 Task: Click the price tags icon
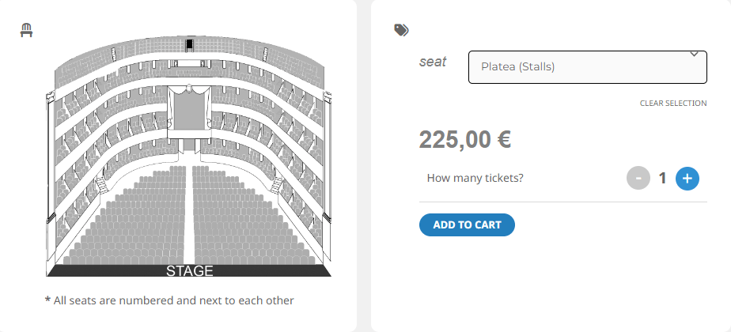(401, 30)
